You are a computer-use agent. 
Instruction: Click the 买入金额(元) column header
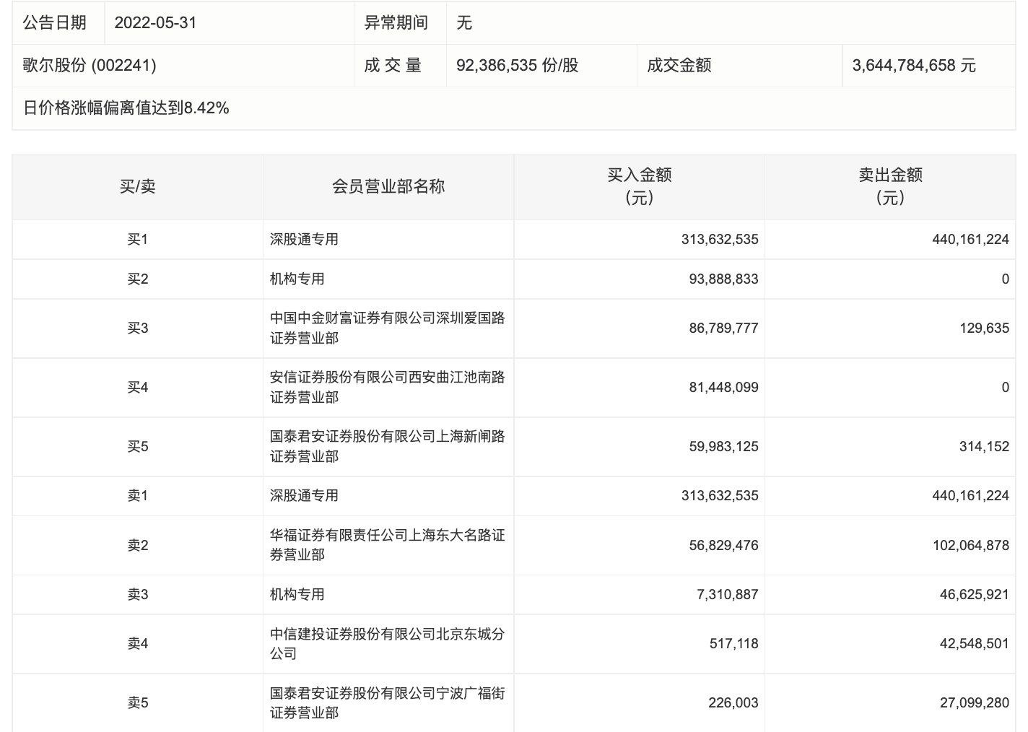point(640,186)
